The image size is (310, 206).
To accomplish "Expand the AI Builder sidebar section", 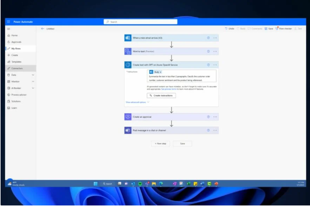I will point(33,88).
